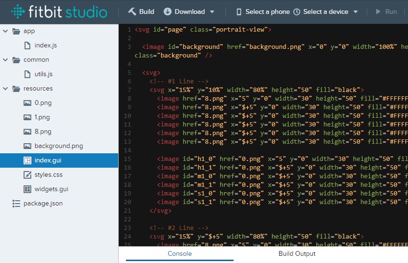Click the Run play icon

378,11
